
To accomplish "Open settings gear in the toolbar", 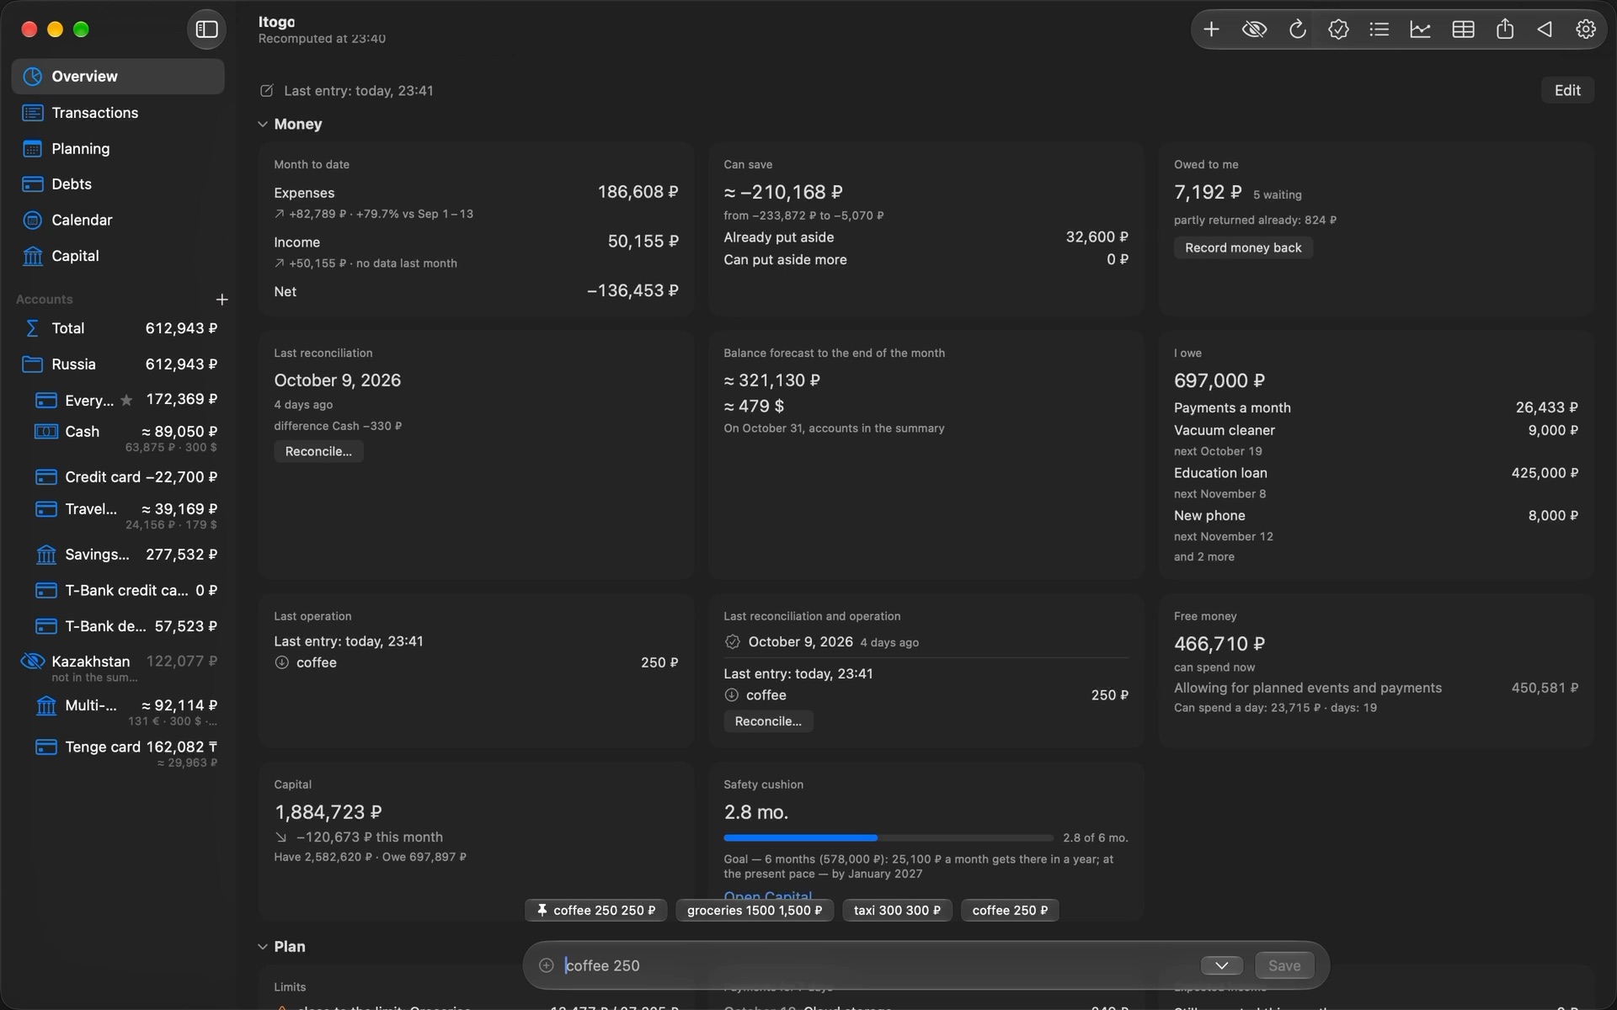I will click(1585, 29).
